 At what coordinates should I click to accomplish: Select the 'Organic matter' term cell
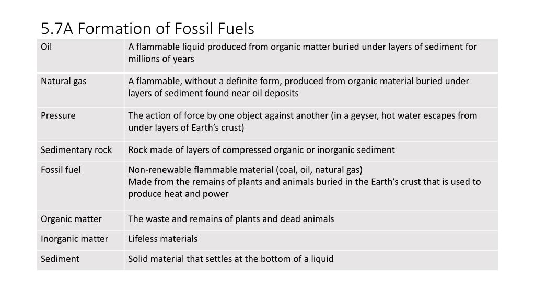80,221
